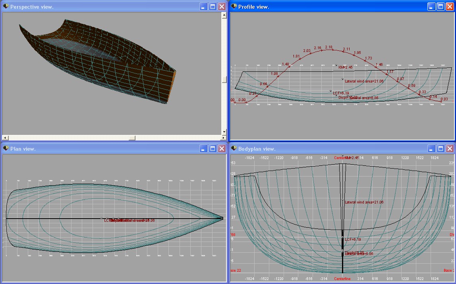This screenshot has height=284, width=456.
Task: Click Lateral area=6.86 label in Profile view
Action: pyautogui.click(x=364, y=98)
